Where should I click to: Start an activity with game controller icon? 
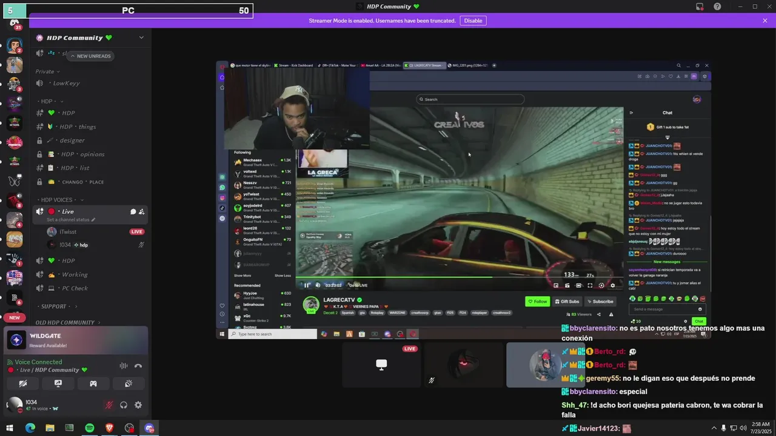(x=93, y=383)
